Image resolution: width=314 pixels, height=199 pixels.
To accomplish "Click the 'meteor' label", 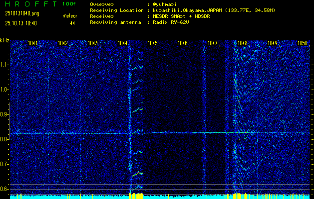I will 70,16.
